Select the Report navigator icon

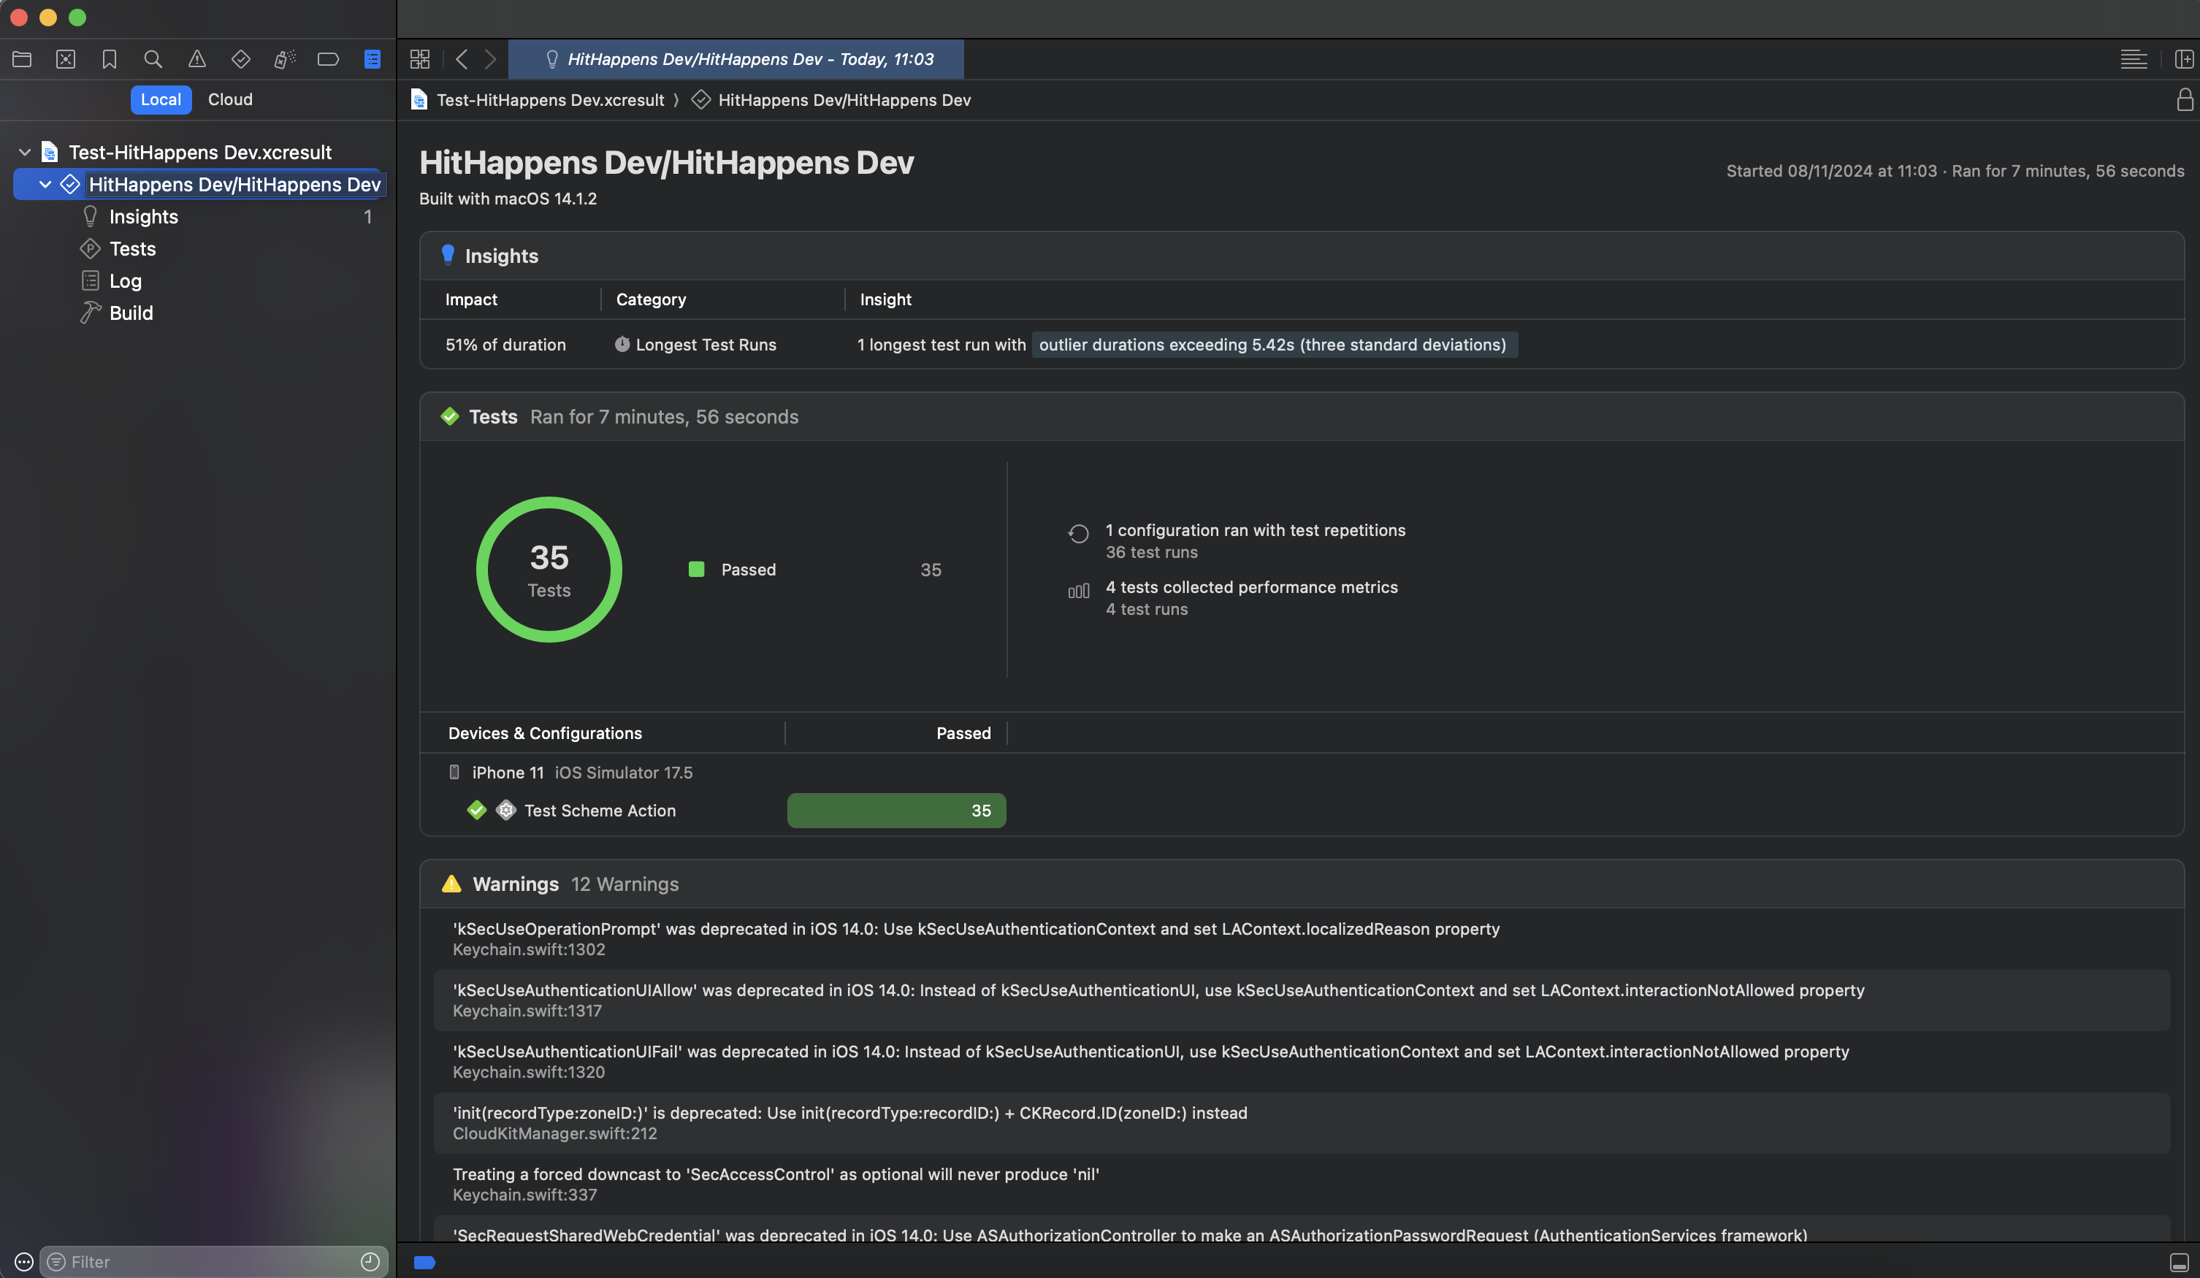click(372, 59)
